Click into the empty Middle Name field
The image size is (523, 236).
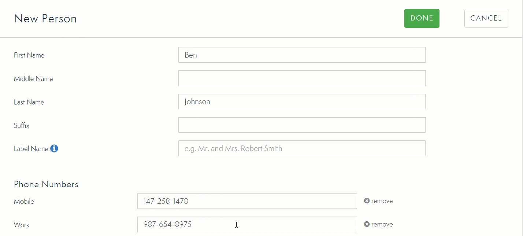pos(301,78)
